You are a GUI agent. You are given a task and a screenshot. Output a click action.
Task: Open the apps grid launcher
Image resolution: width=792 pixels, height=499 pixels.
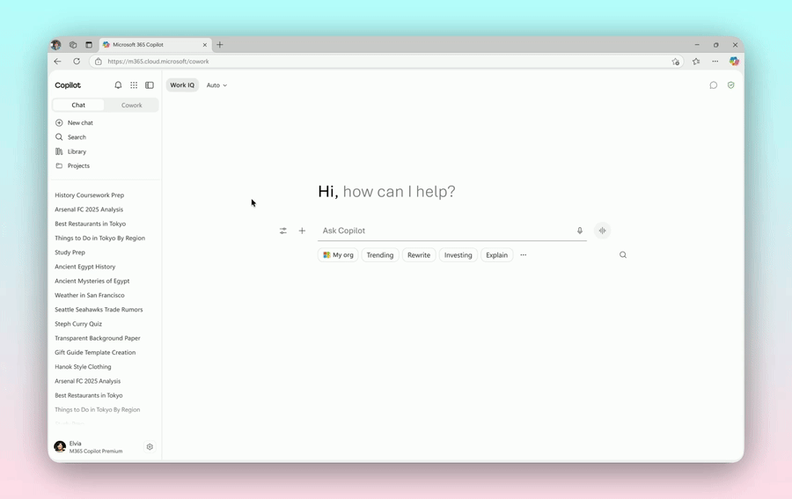[x=134, y=85]
